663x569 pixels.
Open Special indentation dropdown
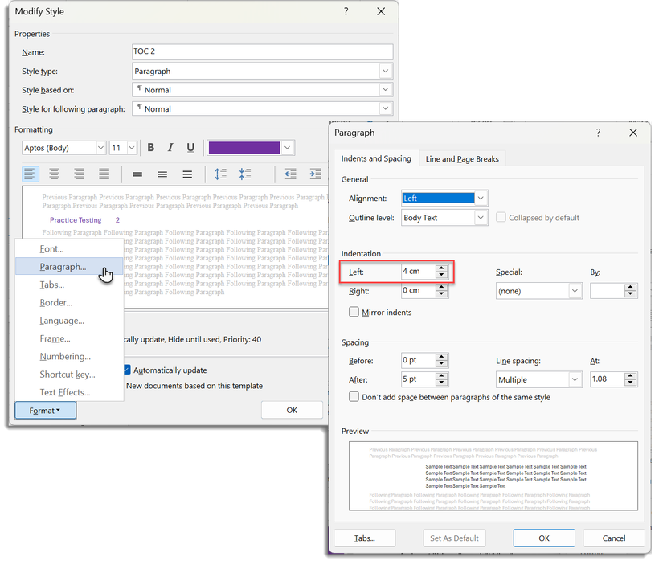tap(575, 291)
